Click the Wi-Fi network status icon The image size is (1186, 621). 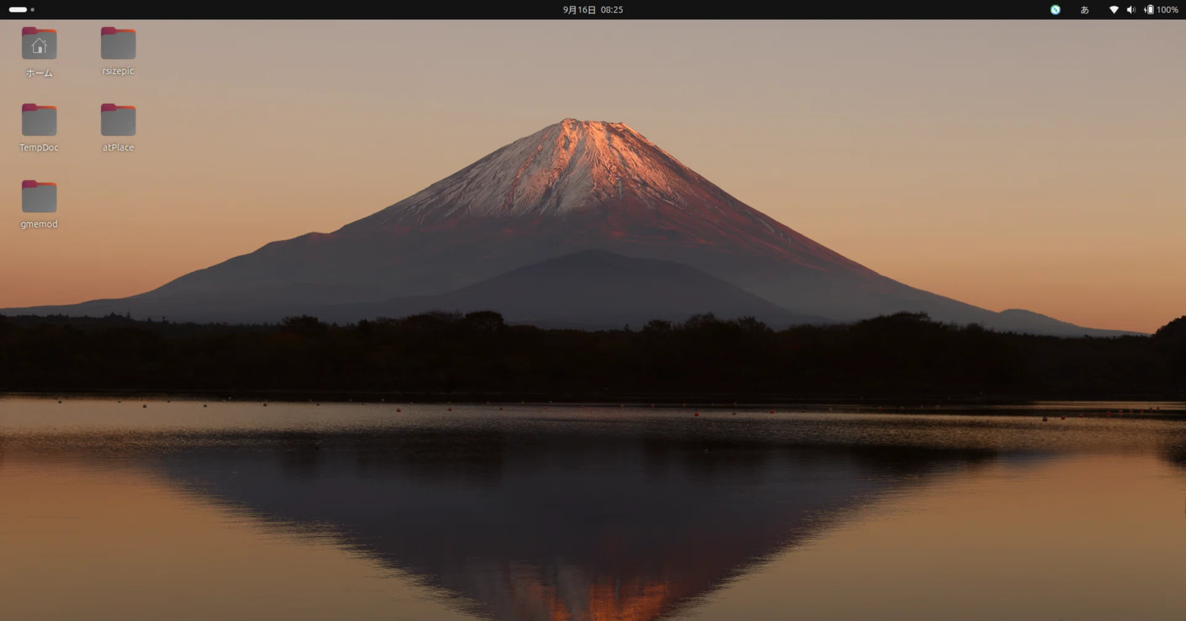point(1114,10)
